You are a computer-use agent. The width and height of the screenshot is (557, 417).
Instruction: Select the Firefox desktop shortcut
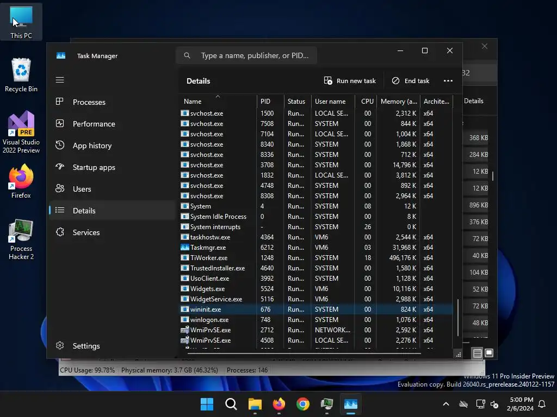(21, 181)
